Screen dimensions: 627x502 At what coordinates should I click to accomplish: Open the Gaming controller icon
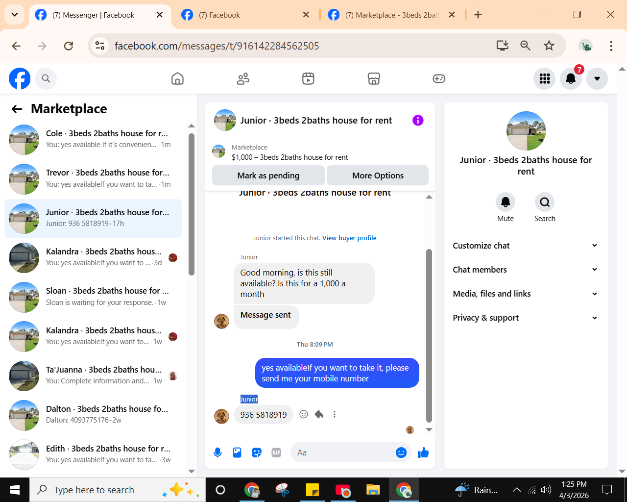click(439, 78)
